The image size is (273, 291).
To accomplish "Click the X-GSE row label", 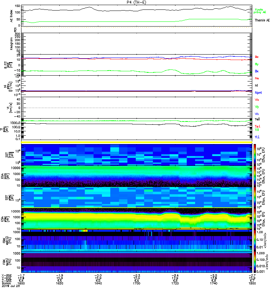I will click(x=7, y=275).
